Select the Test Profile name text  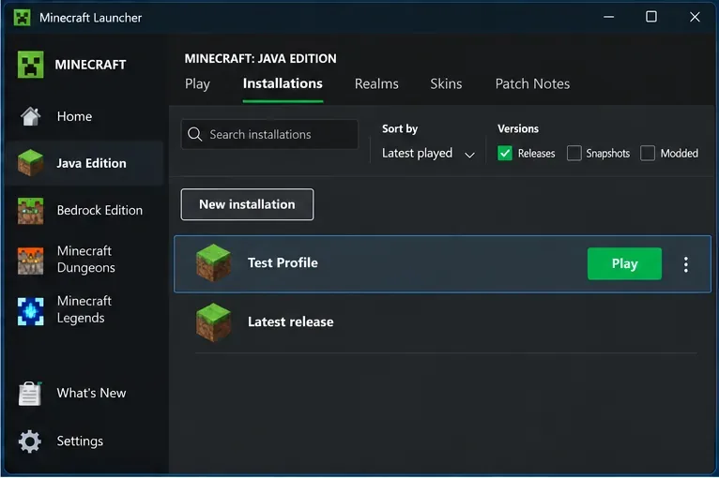(x=283, y=262)
